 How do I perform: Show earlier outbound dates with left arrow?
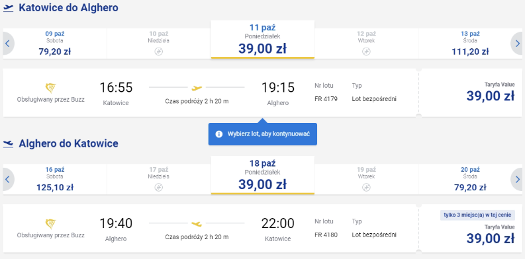pyautogui.click(x=8, y=44)
